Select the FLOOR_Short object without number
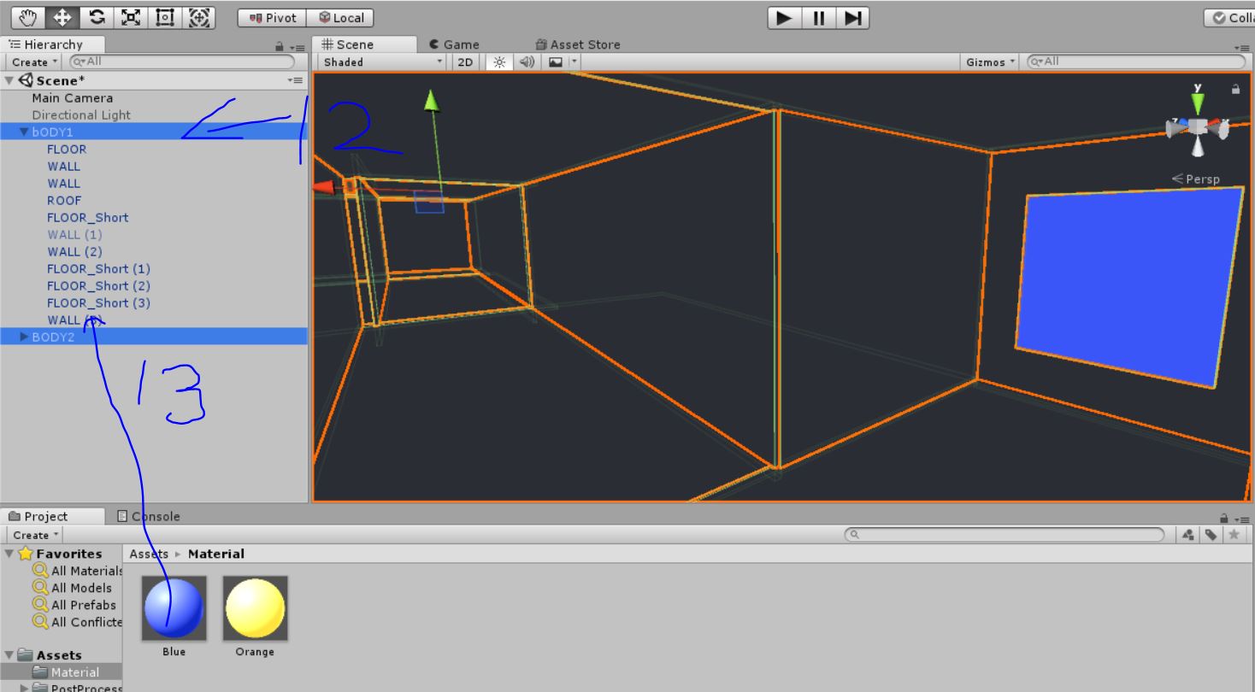Screen dimensions: 1255x692 pos(87,217)
